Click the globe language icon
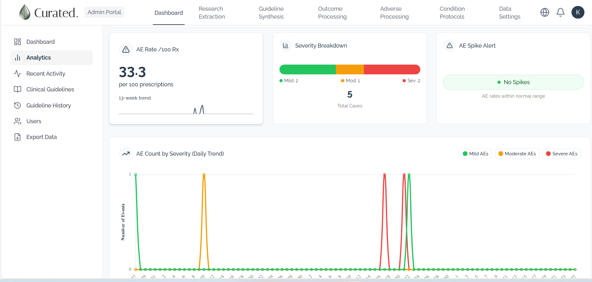 (545, 12)
